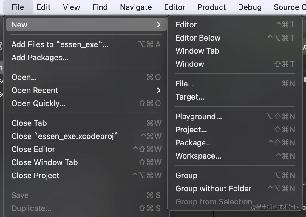Select new Package... entry
The width and height of the screenshot is (306, 217).
pos(194,143)
